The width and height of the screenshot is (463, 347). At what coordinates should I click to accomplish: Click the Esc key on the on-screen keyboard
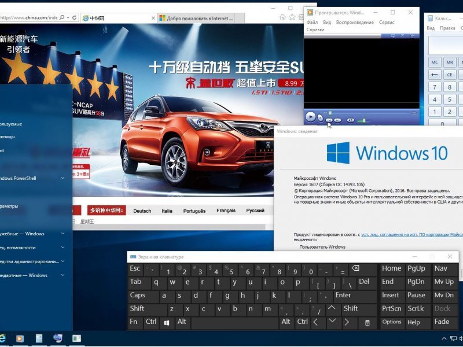[135, 270]
